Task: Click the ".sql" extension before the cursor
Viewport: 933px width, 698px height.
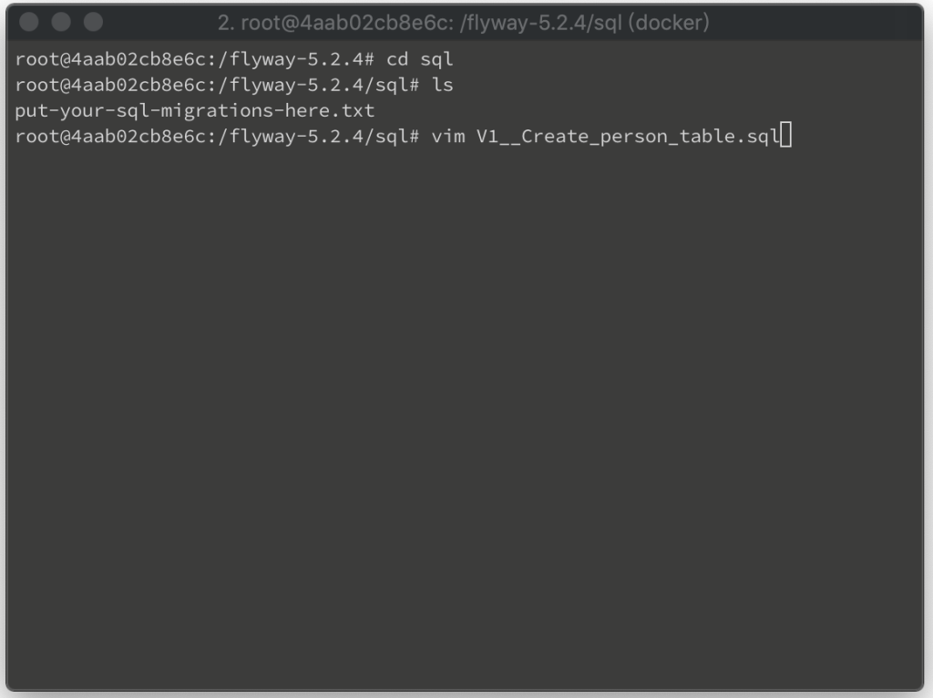Action: coord(757,138)
